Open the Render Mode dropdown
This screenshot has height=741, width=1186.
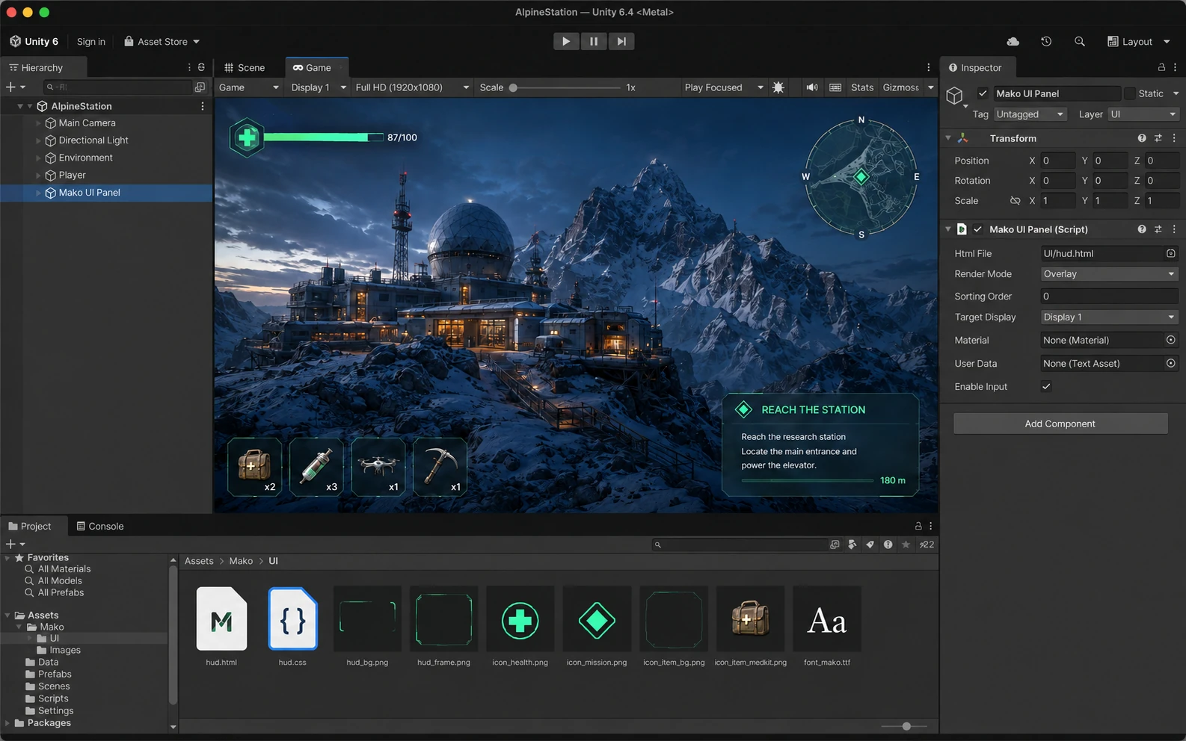click(1109, 274)
